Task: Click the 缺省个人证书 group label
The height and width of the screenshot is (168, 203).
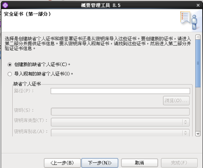Action: 27,84
